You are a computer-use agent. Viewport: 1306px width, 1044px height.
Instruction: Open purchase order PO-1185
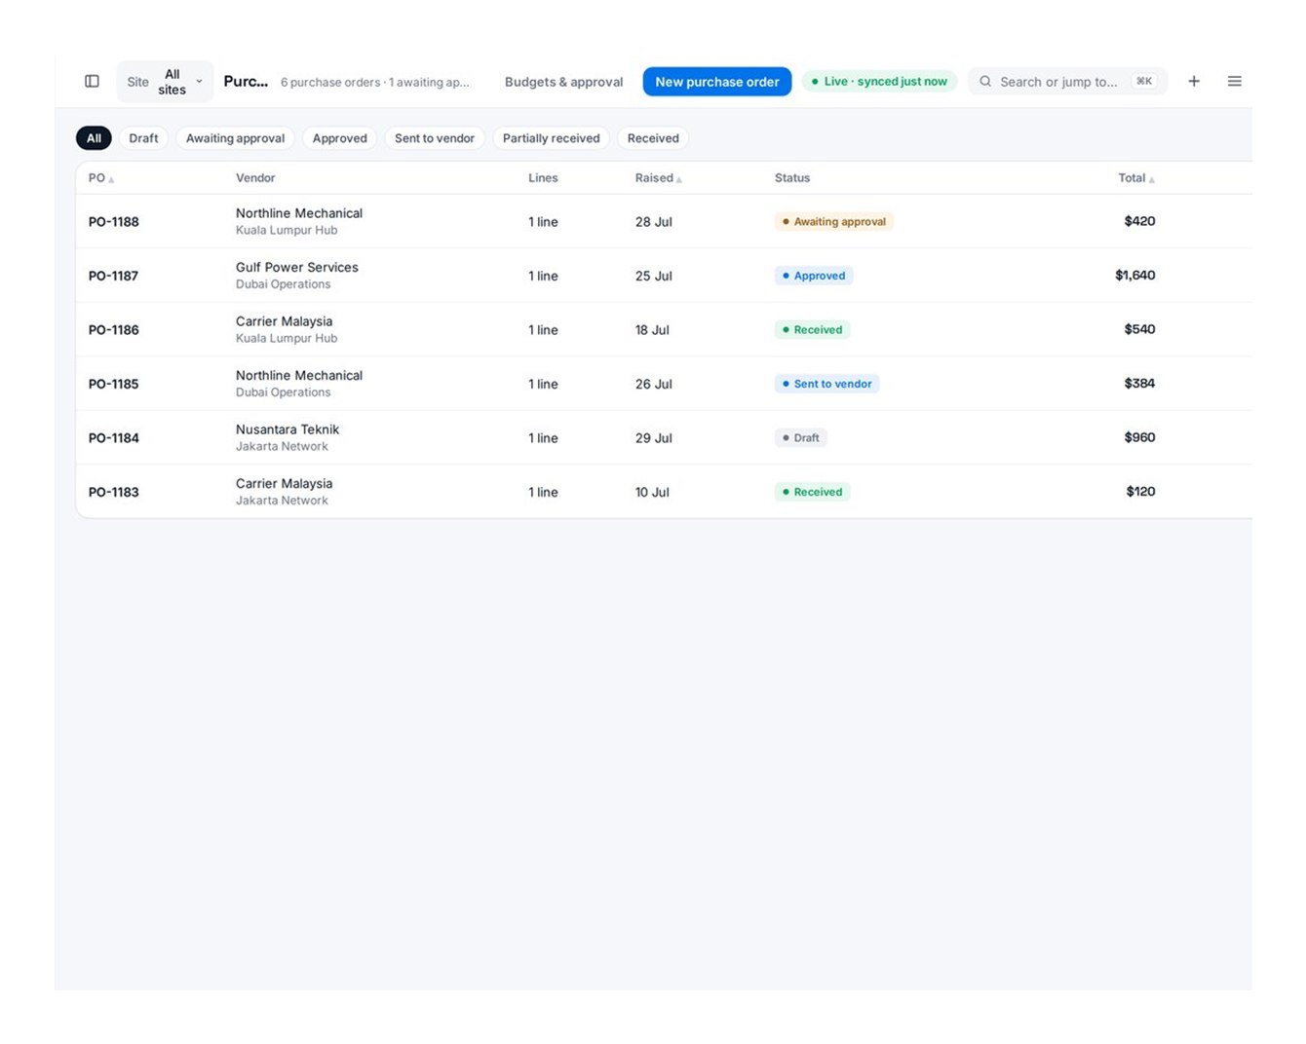tap(114, 384)
